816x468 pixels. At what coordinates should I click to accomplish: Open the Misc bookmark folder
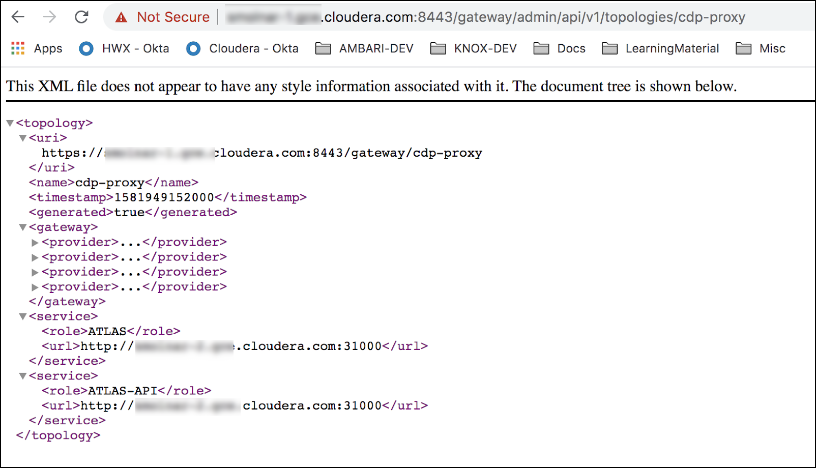click(x=761, y=48)
